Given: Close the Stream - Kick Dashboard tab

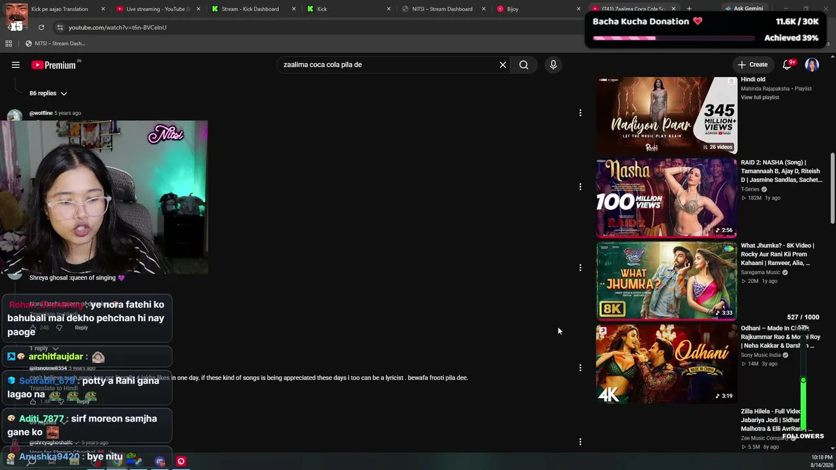Looking at the screenshot, I should click(x=293, y=9).
